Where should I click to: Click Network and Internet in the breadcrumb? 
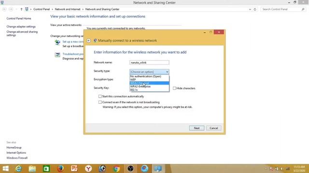pos(68,9)
